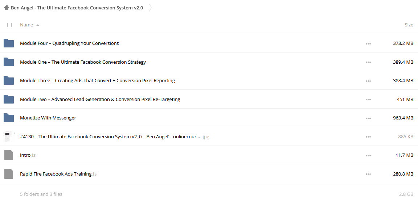
Task: Click the 963.4 MB size value
Action: point(403,118)
